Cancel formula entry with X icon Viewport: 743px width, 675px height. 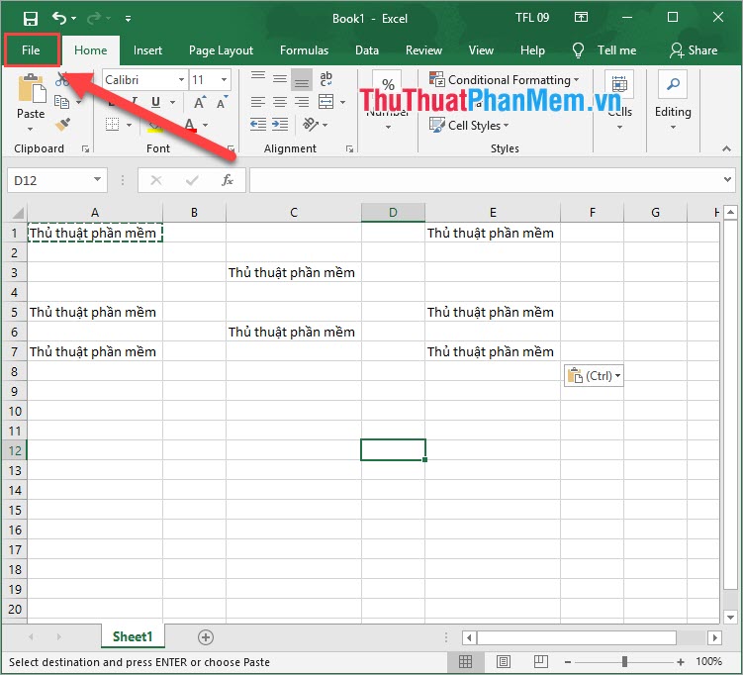(156, 180)
